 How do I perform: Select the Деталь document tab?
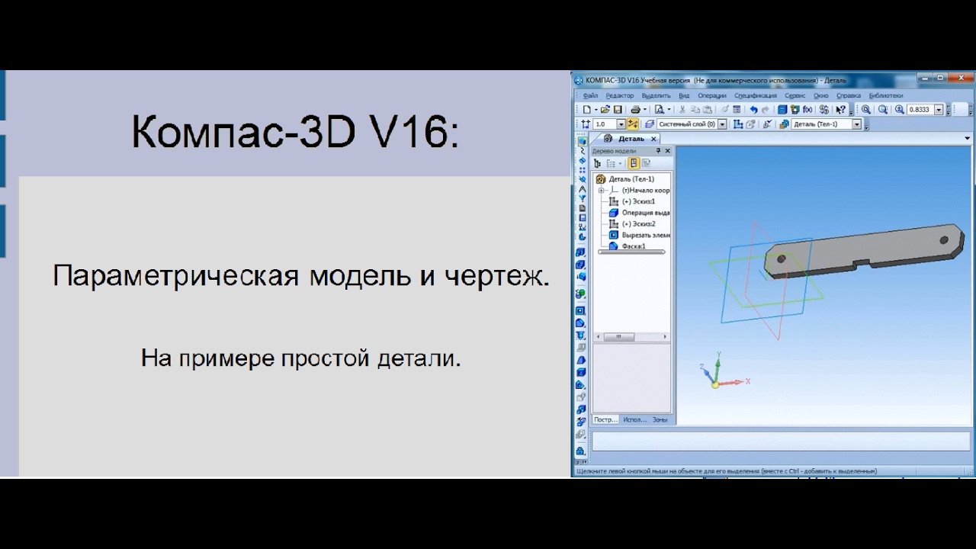(626, 139)
